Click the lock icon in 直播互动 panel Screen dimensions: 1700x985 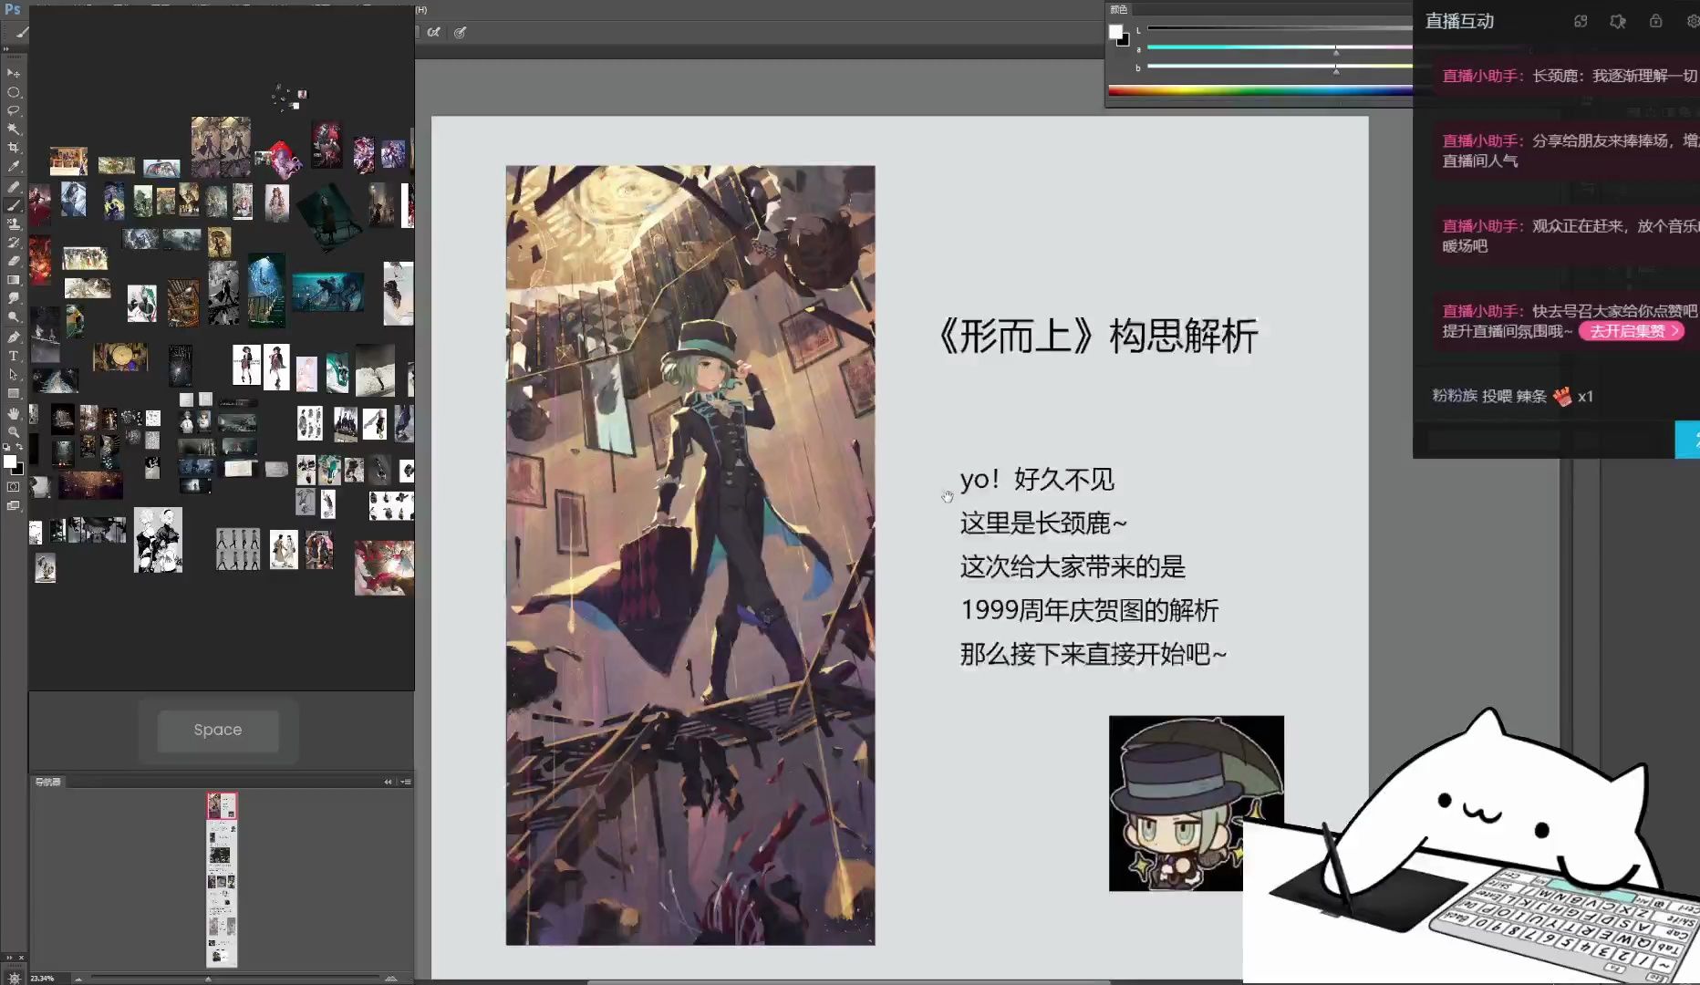1655,21
